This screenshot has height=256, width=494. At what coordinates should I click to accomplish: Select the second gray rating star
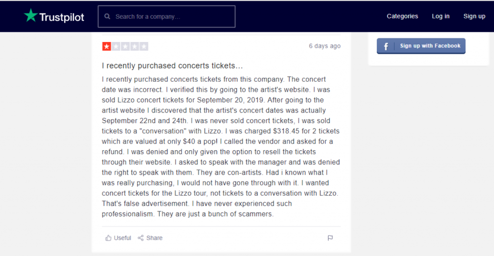point(116,47)
